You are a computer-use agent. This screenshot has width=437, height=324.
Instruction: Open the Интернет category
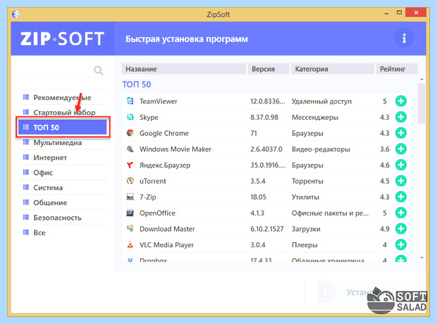click(63, 157)
